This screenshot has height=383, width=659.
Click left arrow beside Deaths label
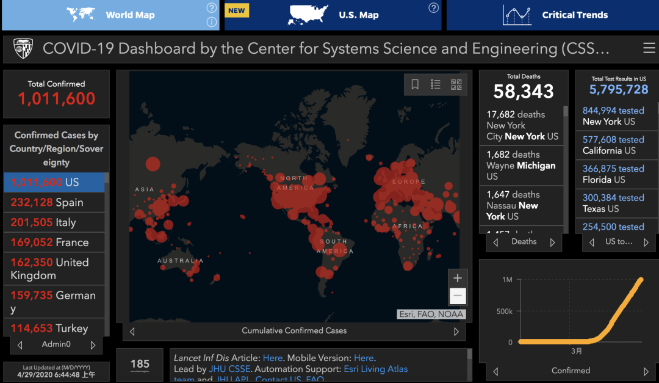click(496, 243)
